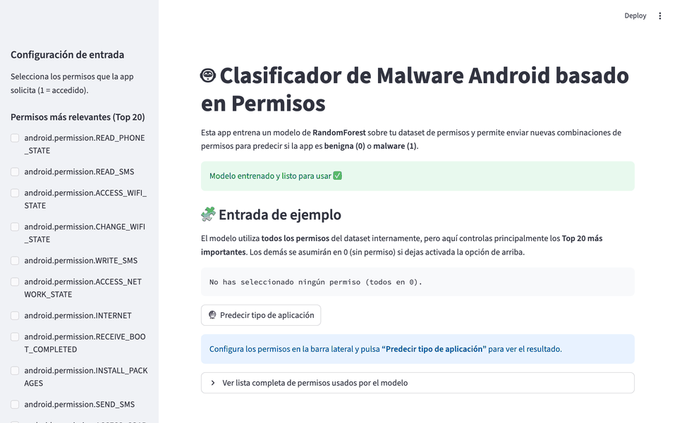
Task: Check the SEND_SMS permission
Action: [15, 405]
